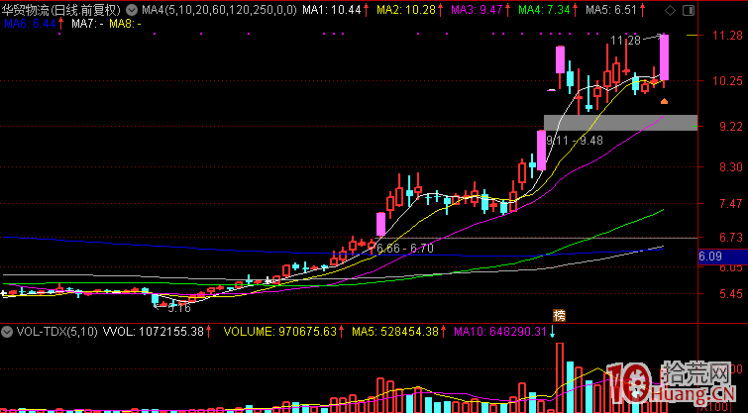748x413 pixels.
Task: Toggle the side panel icon at top right
Action: (x=689, y=11)
